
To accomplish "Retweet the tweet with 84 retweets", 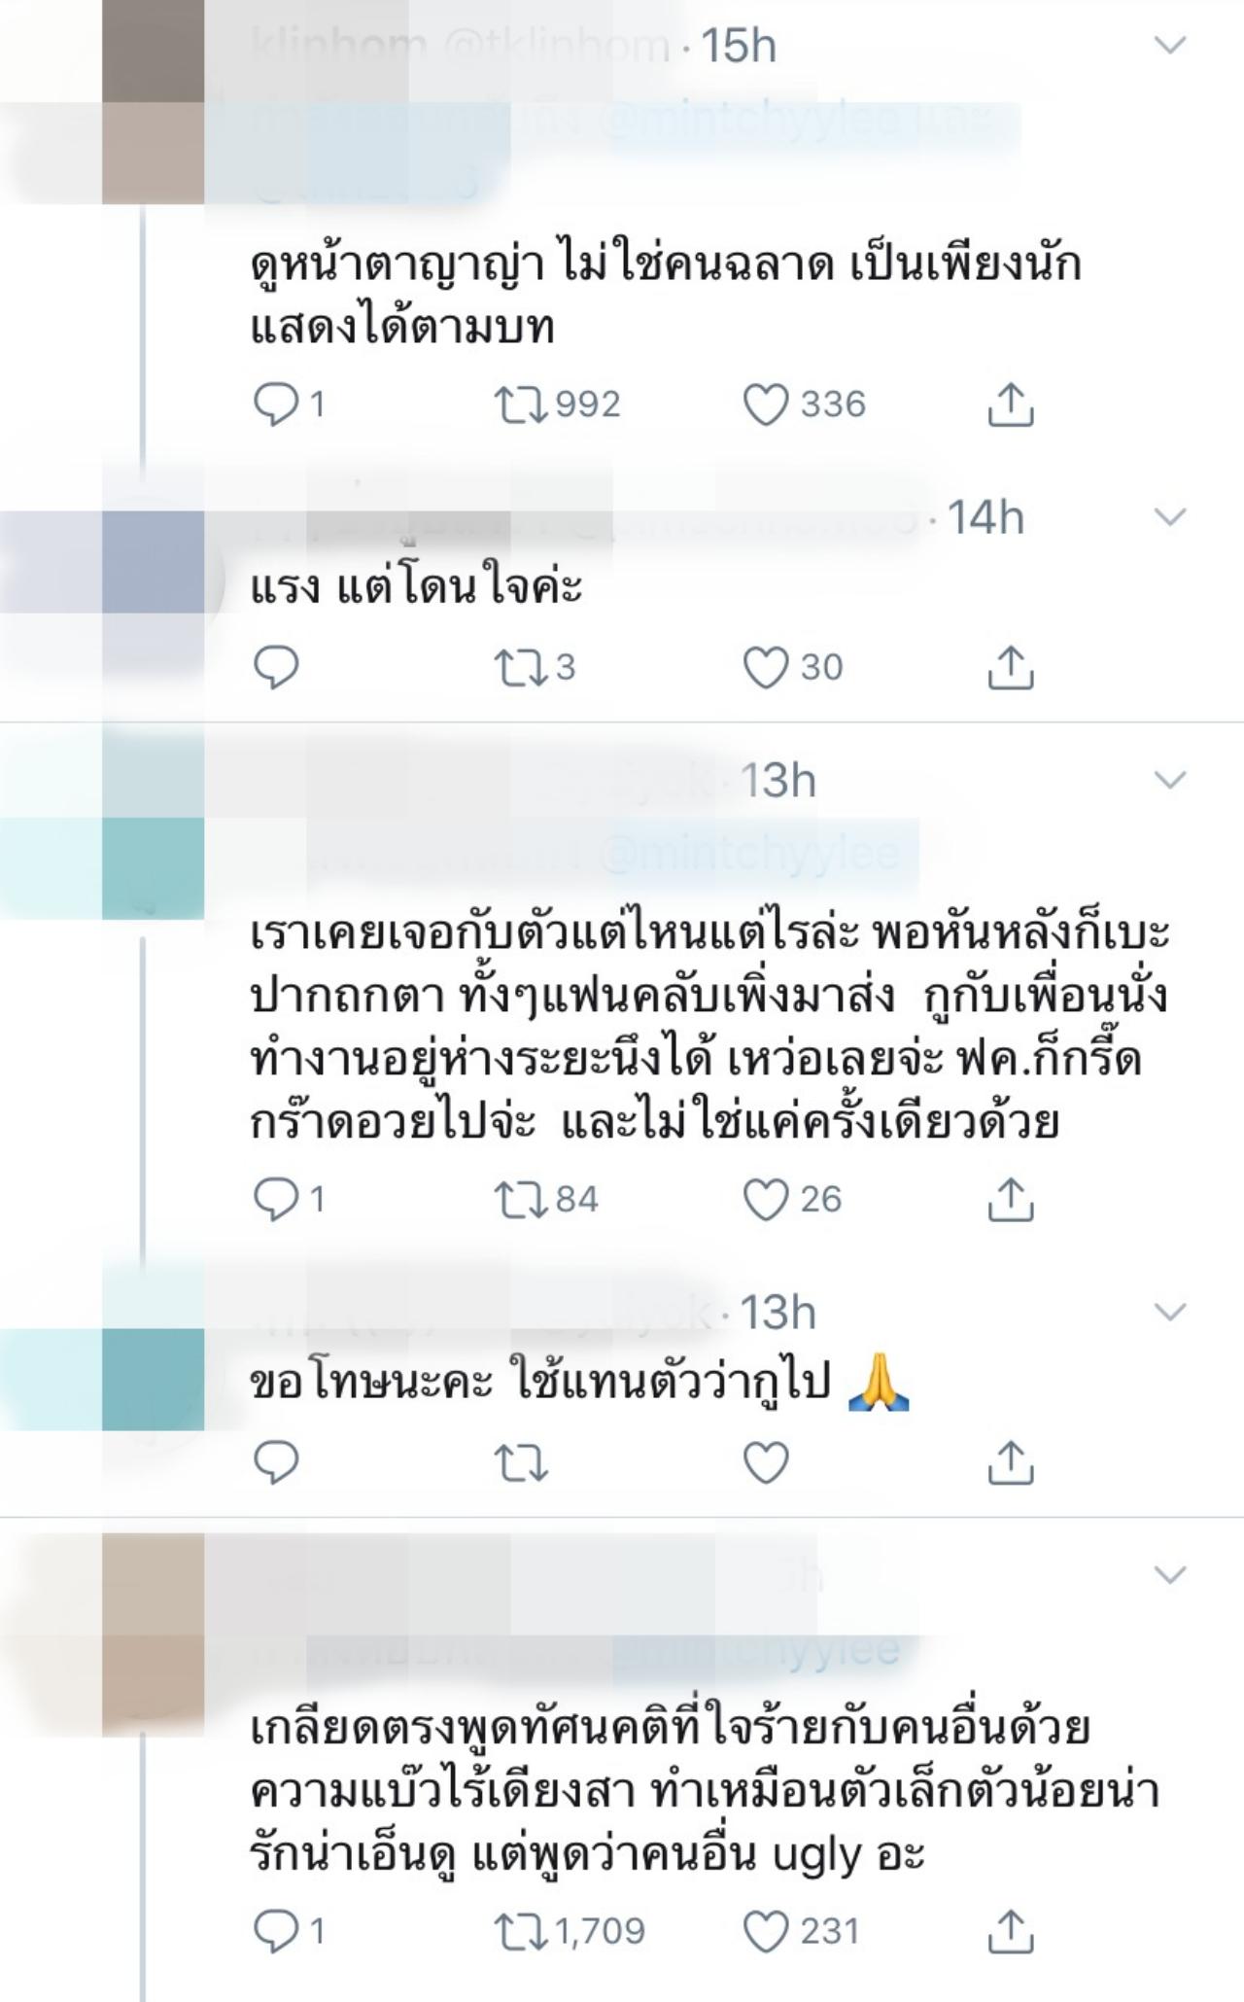I will 521,1200.
